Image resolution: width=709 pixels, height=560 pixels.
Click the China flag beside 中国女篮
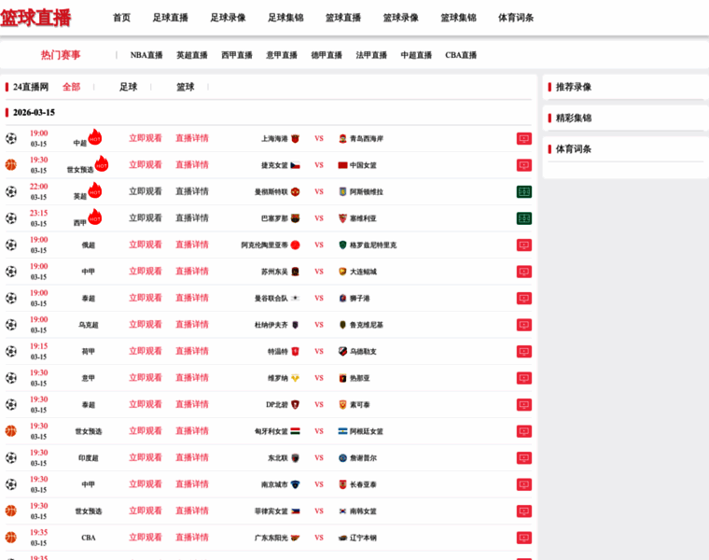pyautogui.click(x=342, y=165)
